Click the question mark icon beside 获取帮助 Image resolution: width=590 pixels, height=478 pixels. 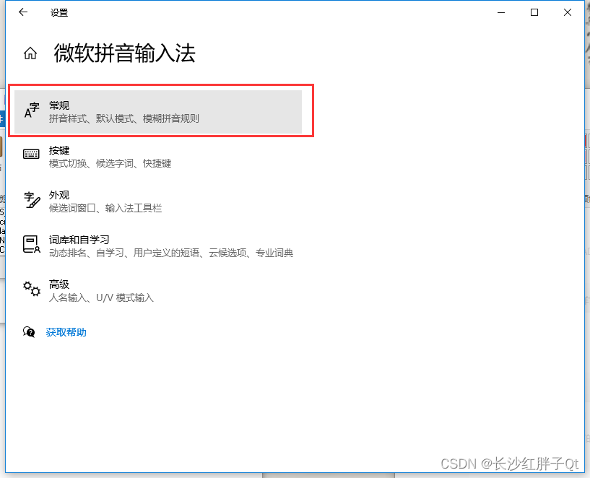click(30, 332)
